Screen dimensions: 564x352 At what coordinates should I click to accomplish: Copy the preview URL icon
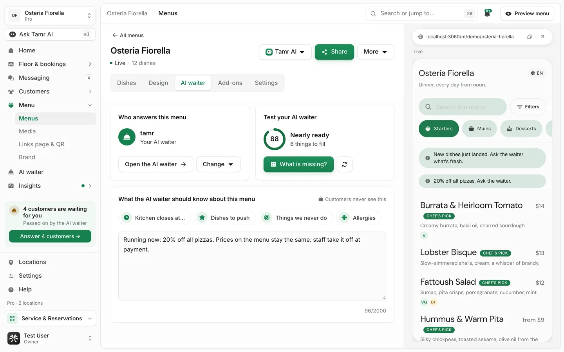530,37
